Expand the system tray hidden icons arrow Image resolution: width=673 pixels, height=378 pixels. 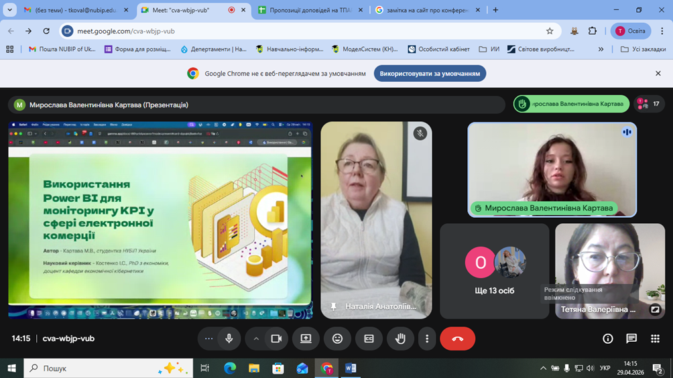point(543,368)
